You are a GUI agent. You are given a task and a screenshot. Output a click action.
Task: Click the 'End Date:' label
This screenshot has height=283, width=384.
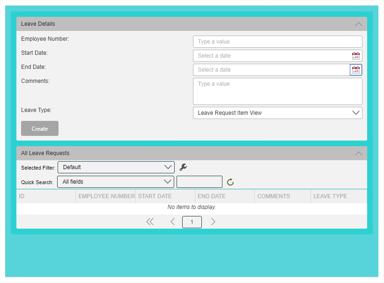click(34, 67)
